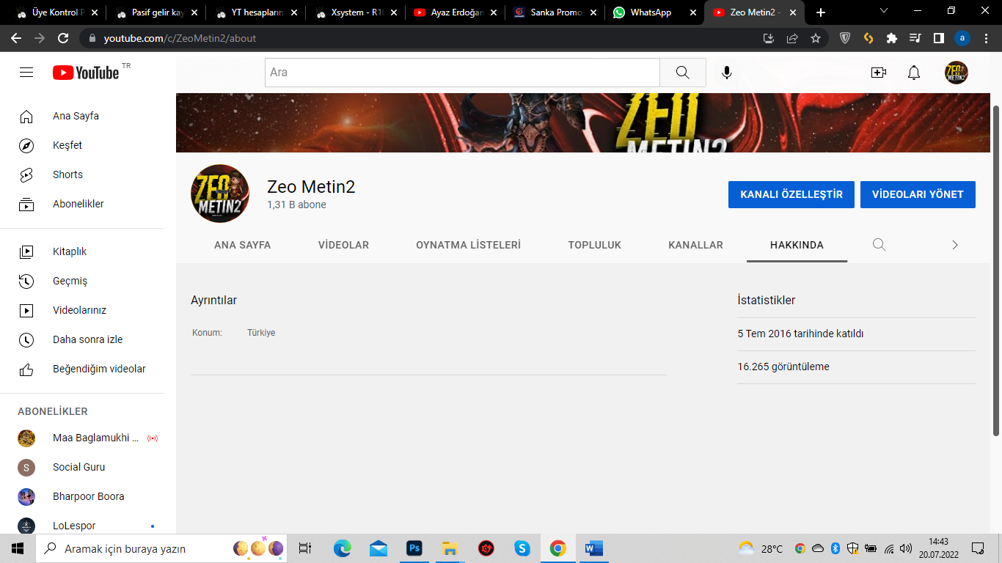Open Abonelikler in the sidebar
The image size is (1002, 563).
coord(88,204)
